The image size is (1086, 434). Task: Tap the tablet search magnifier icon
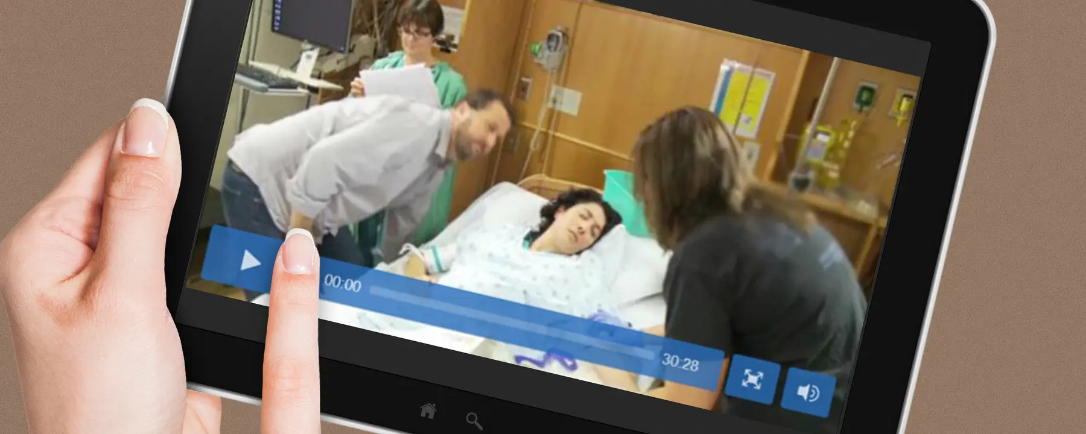click(474, 421)
